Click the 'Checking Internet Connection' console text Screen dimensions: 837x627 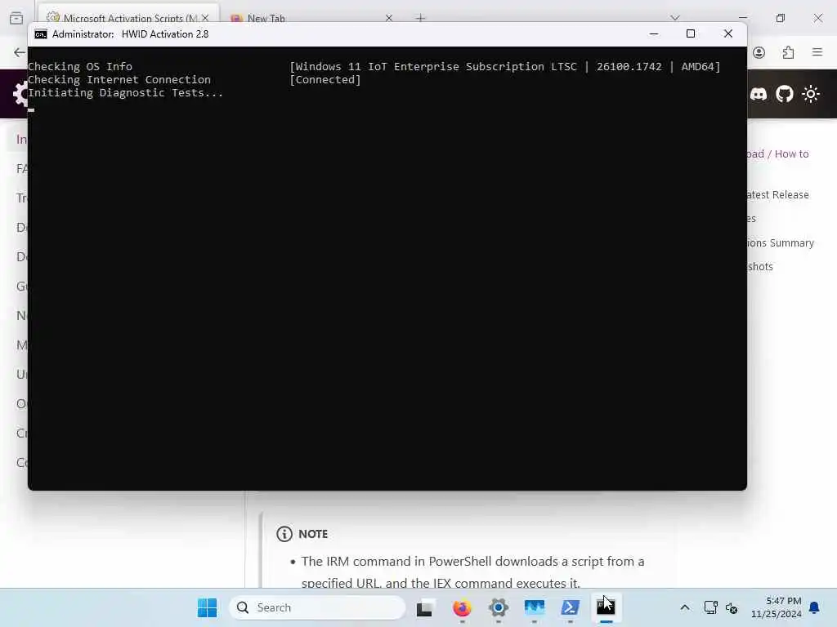(x=119, y=79)
